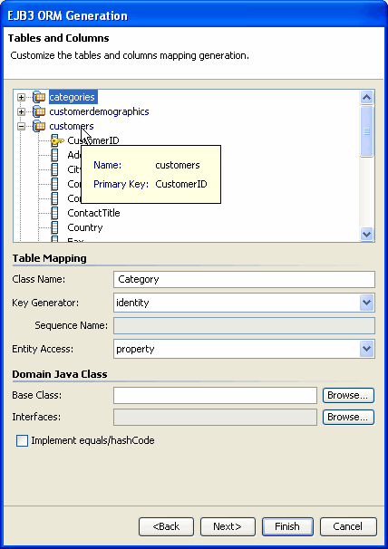Click the Country column icon
The height and width of the screenshot is (549, 388).
pos(55,227)
